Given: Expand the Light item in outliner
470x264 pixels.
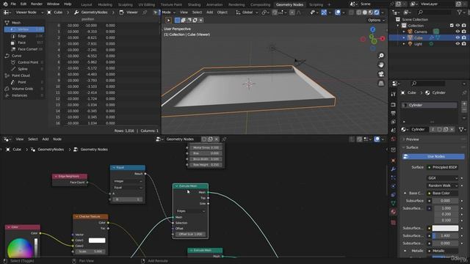Looking at the screenshot, I should coord(404,44).
